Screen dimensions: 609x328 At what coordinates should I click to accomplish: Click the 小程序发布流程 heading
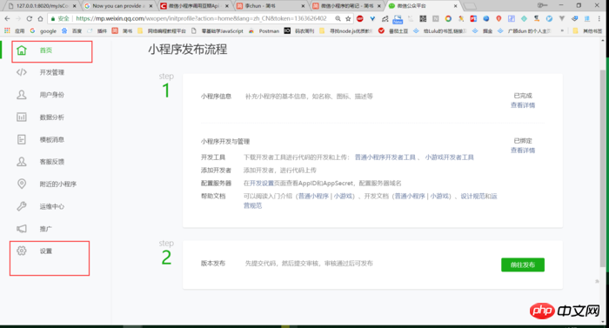(188, 50)
